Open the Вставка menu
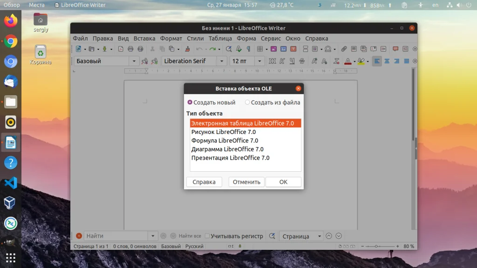Screen dimensions: 477x268 (x=144, y=39)
